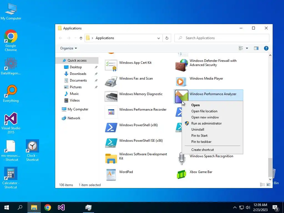Open My Computer desktop icon
The width and height of the screenshot is (284, 213).
tap(11, 11)
